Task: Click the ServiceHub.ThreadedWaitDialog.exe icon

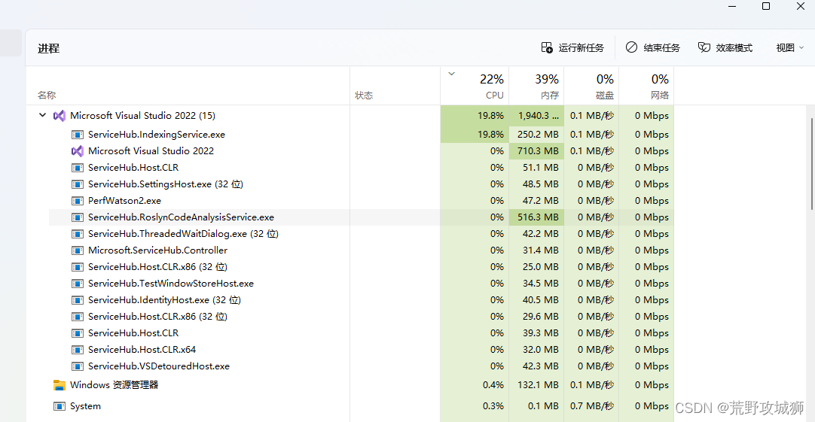Action: [78, 234]
